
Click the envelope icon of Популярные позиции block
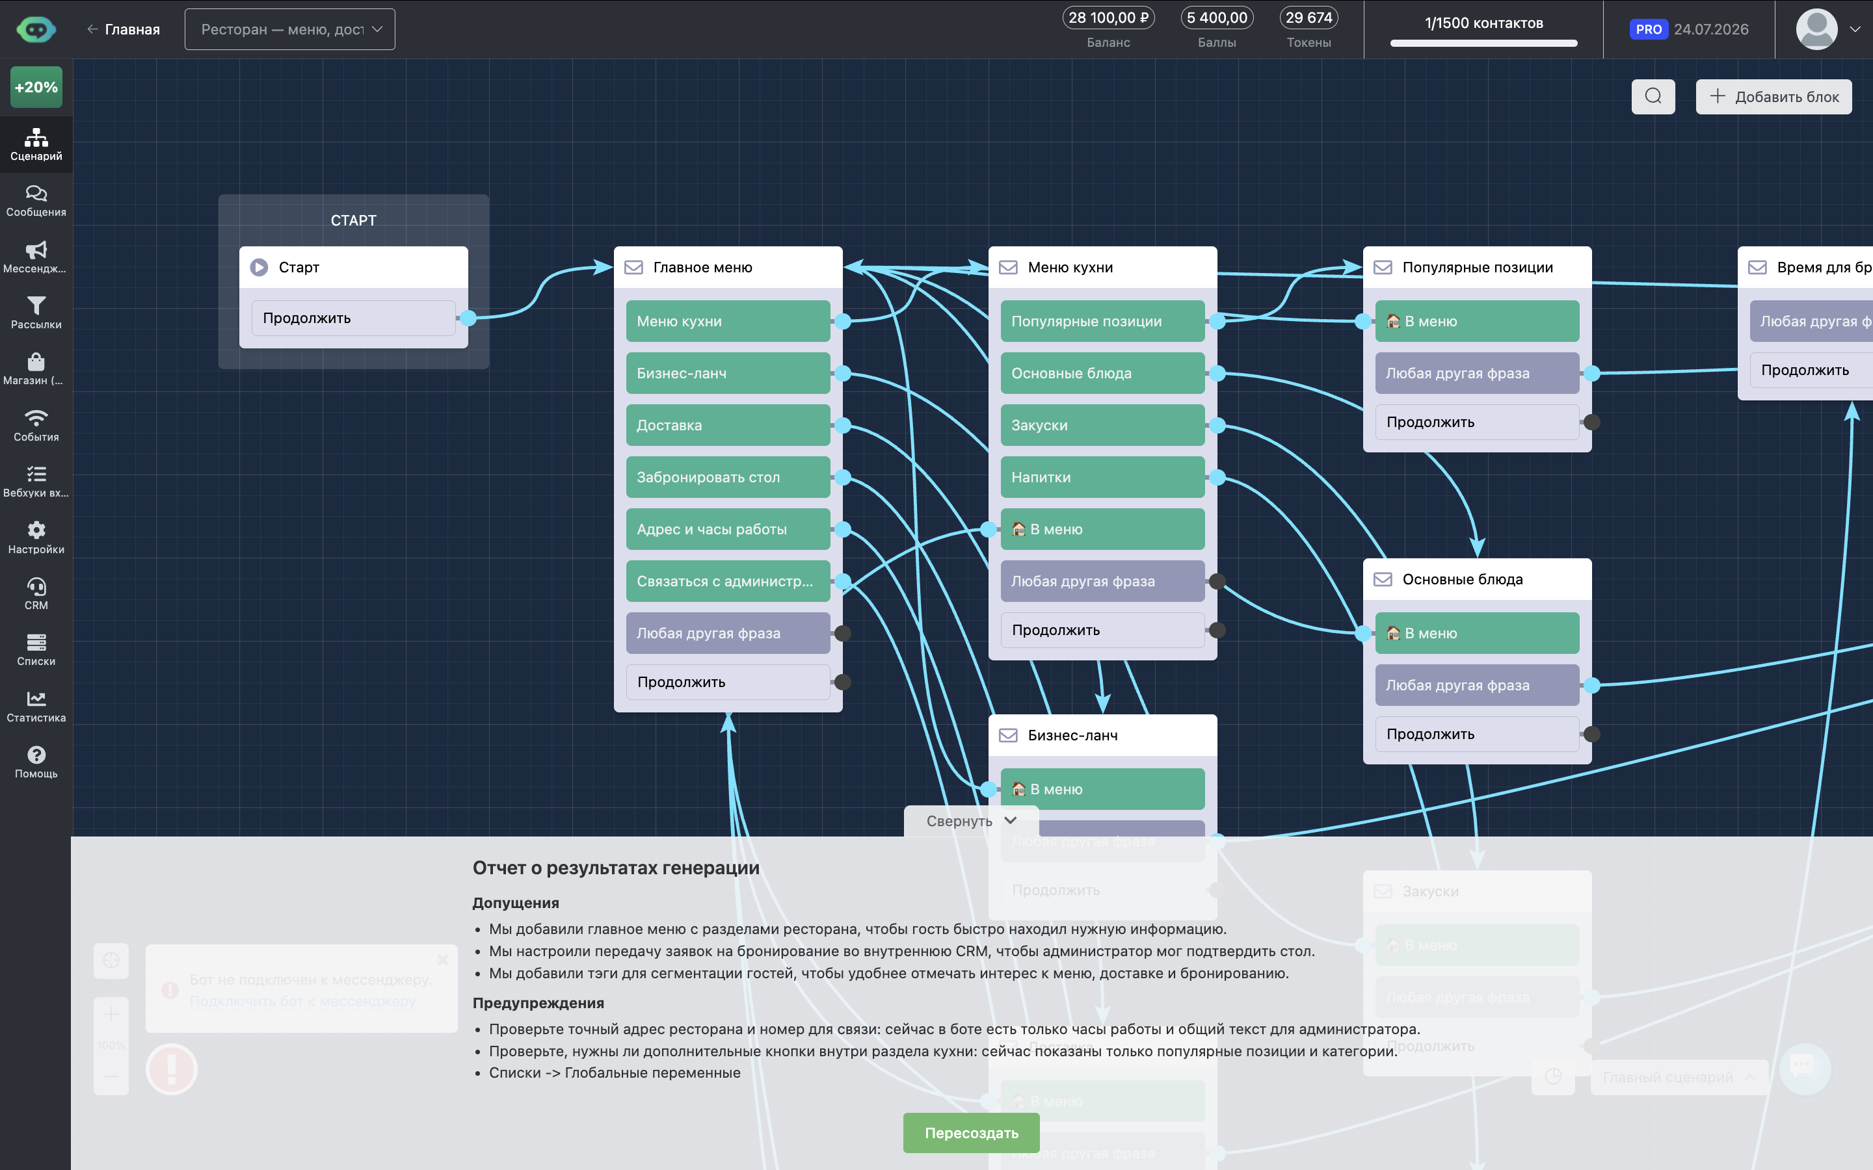click(x=1383, y=268)
